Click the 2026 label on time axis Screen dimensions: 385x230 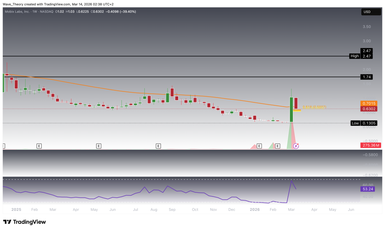255,209
